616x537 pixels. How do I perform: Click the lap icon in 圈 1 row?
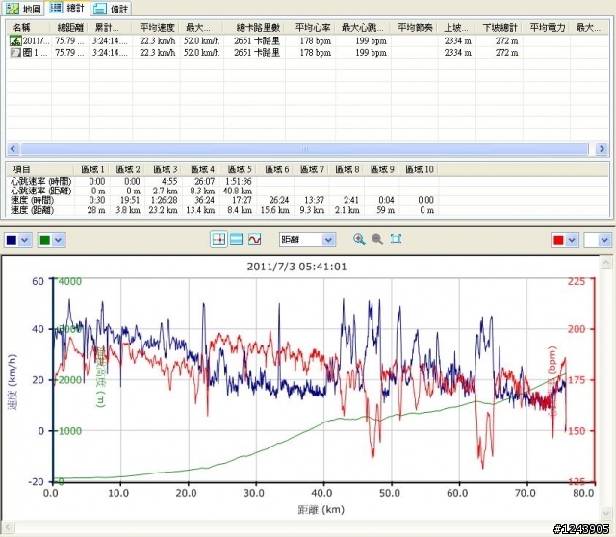point(15,52)
